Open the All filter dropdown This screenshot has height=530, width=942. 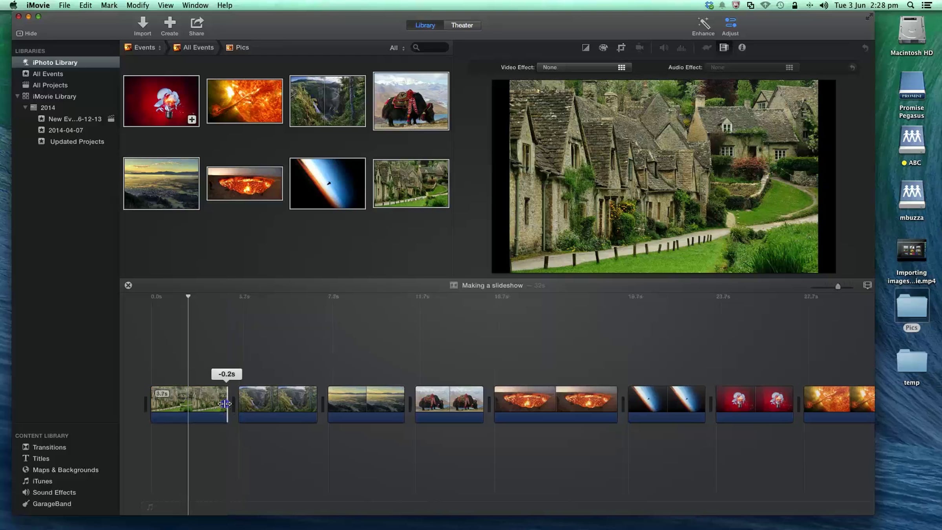coord(397,48)
